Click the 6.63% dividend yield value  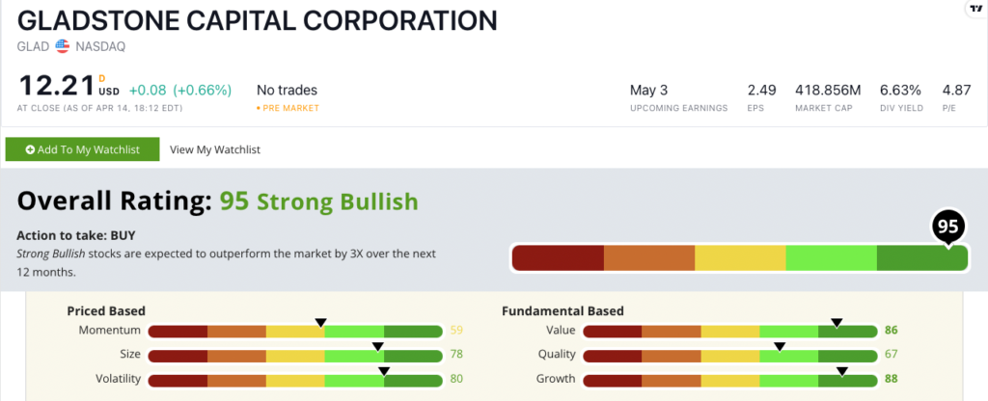[x=900, y=90]
